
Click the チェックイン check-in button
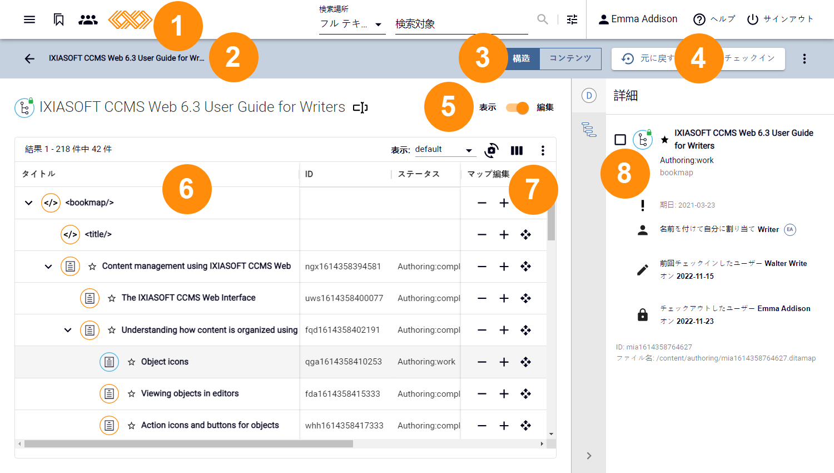click(749, 58)
